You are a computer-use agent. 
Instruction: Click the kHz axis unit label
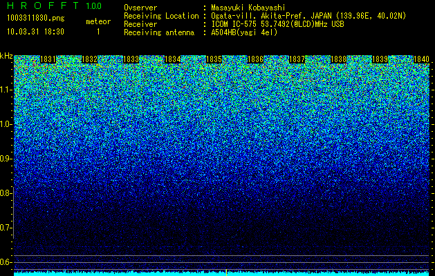(x=6, y=56)
